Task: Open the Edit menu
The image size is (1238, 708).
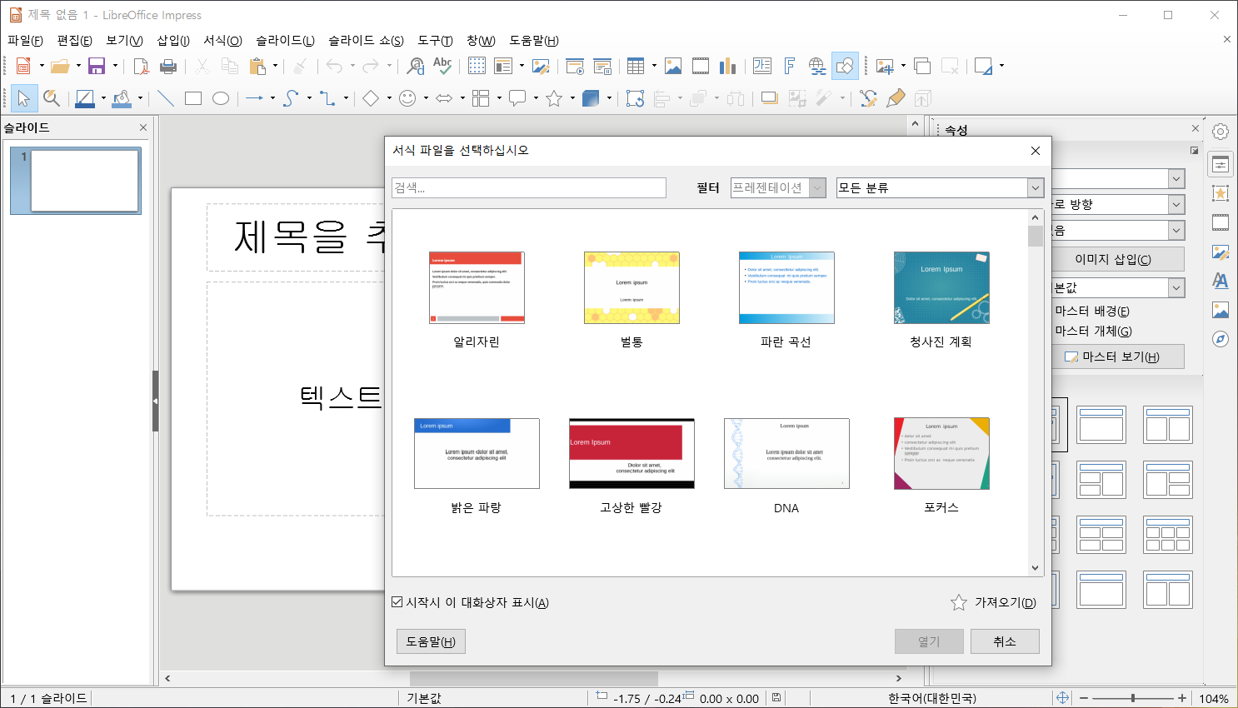Action: tap(74, 40)
